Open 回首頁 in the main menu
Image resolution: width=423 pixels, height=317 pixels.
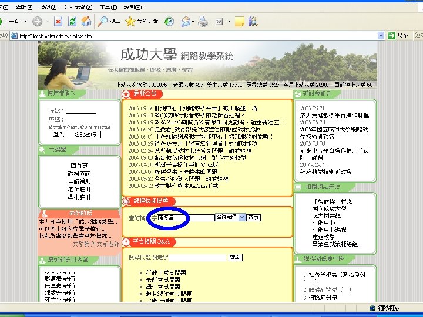(x=79, y=165)
